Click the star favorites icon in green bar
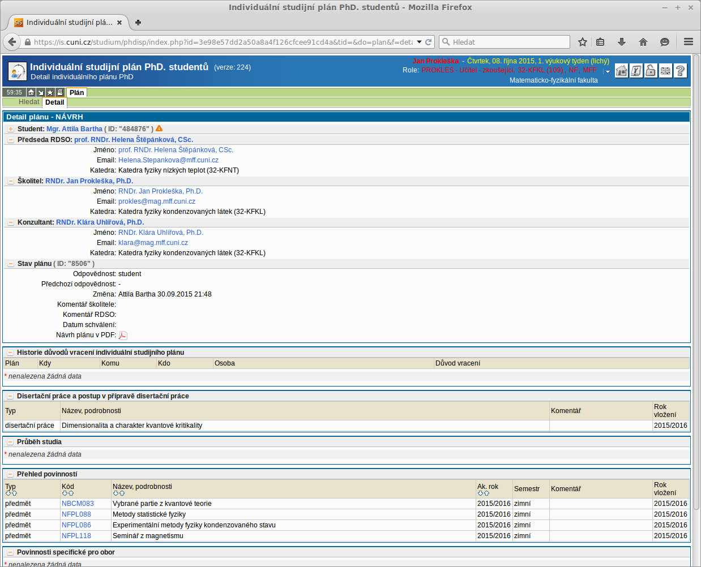This screenshot has width=701, height=567. (50, 92)
